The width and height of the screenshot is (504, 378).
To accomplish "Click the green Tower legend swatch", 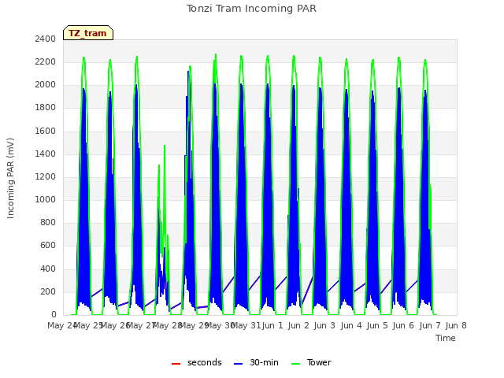I will (x=295, y=364).
